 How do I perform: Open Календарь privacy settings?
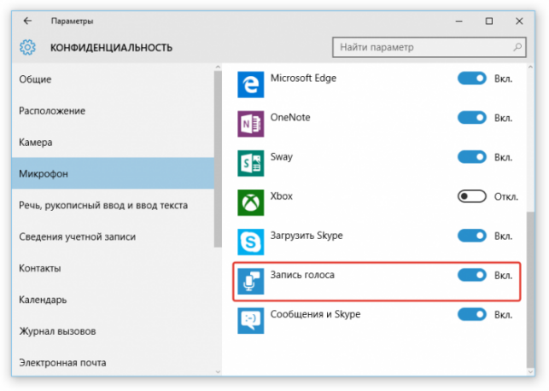tap(113, 300)
